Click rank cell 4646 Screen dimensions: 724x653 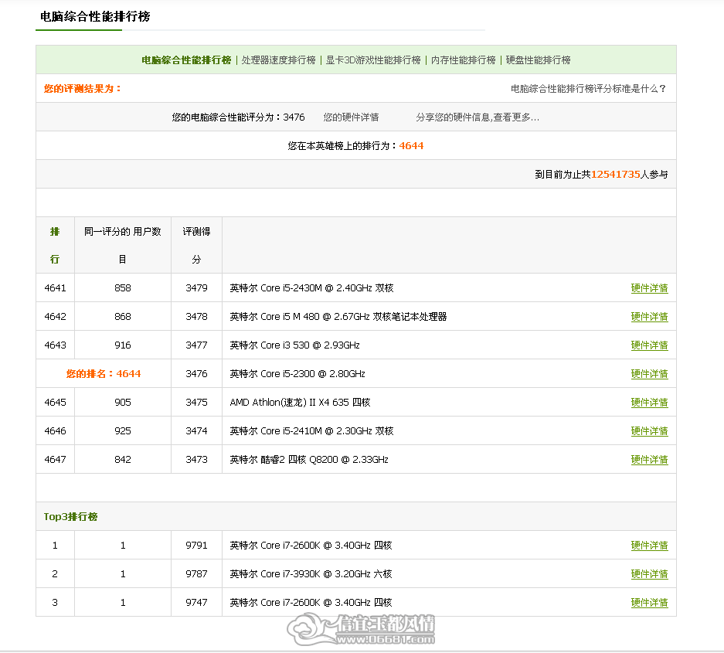point(55,431)
